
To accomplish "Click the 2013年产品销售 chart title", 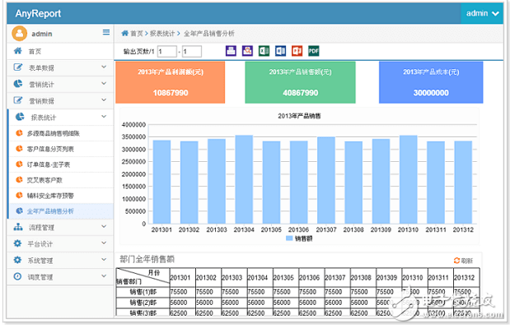I will (299, 116).
